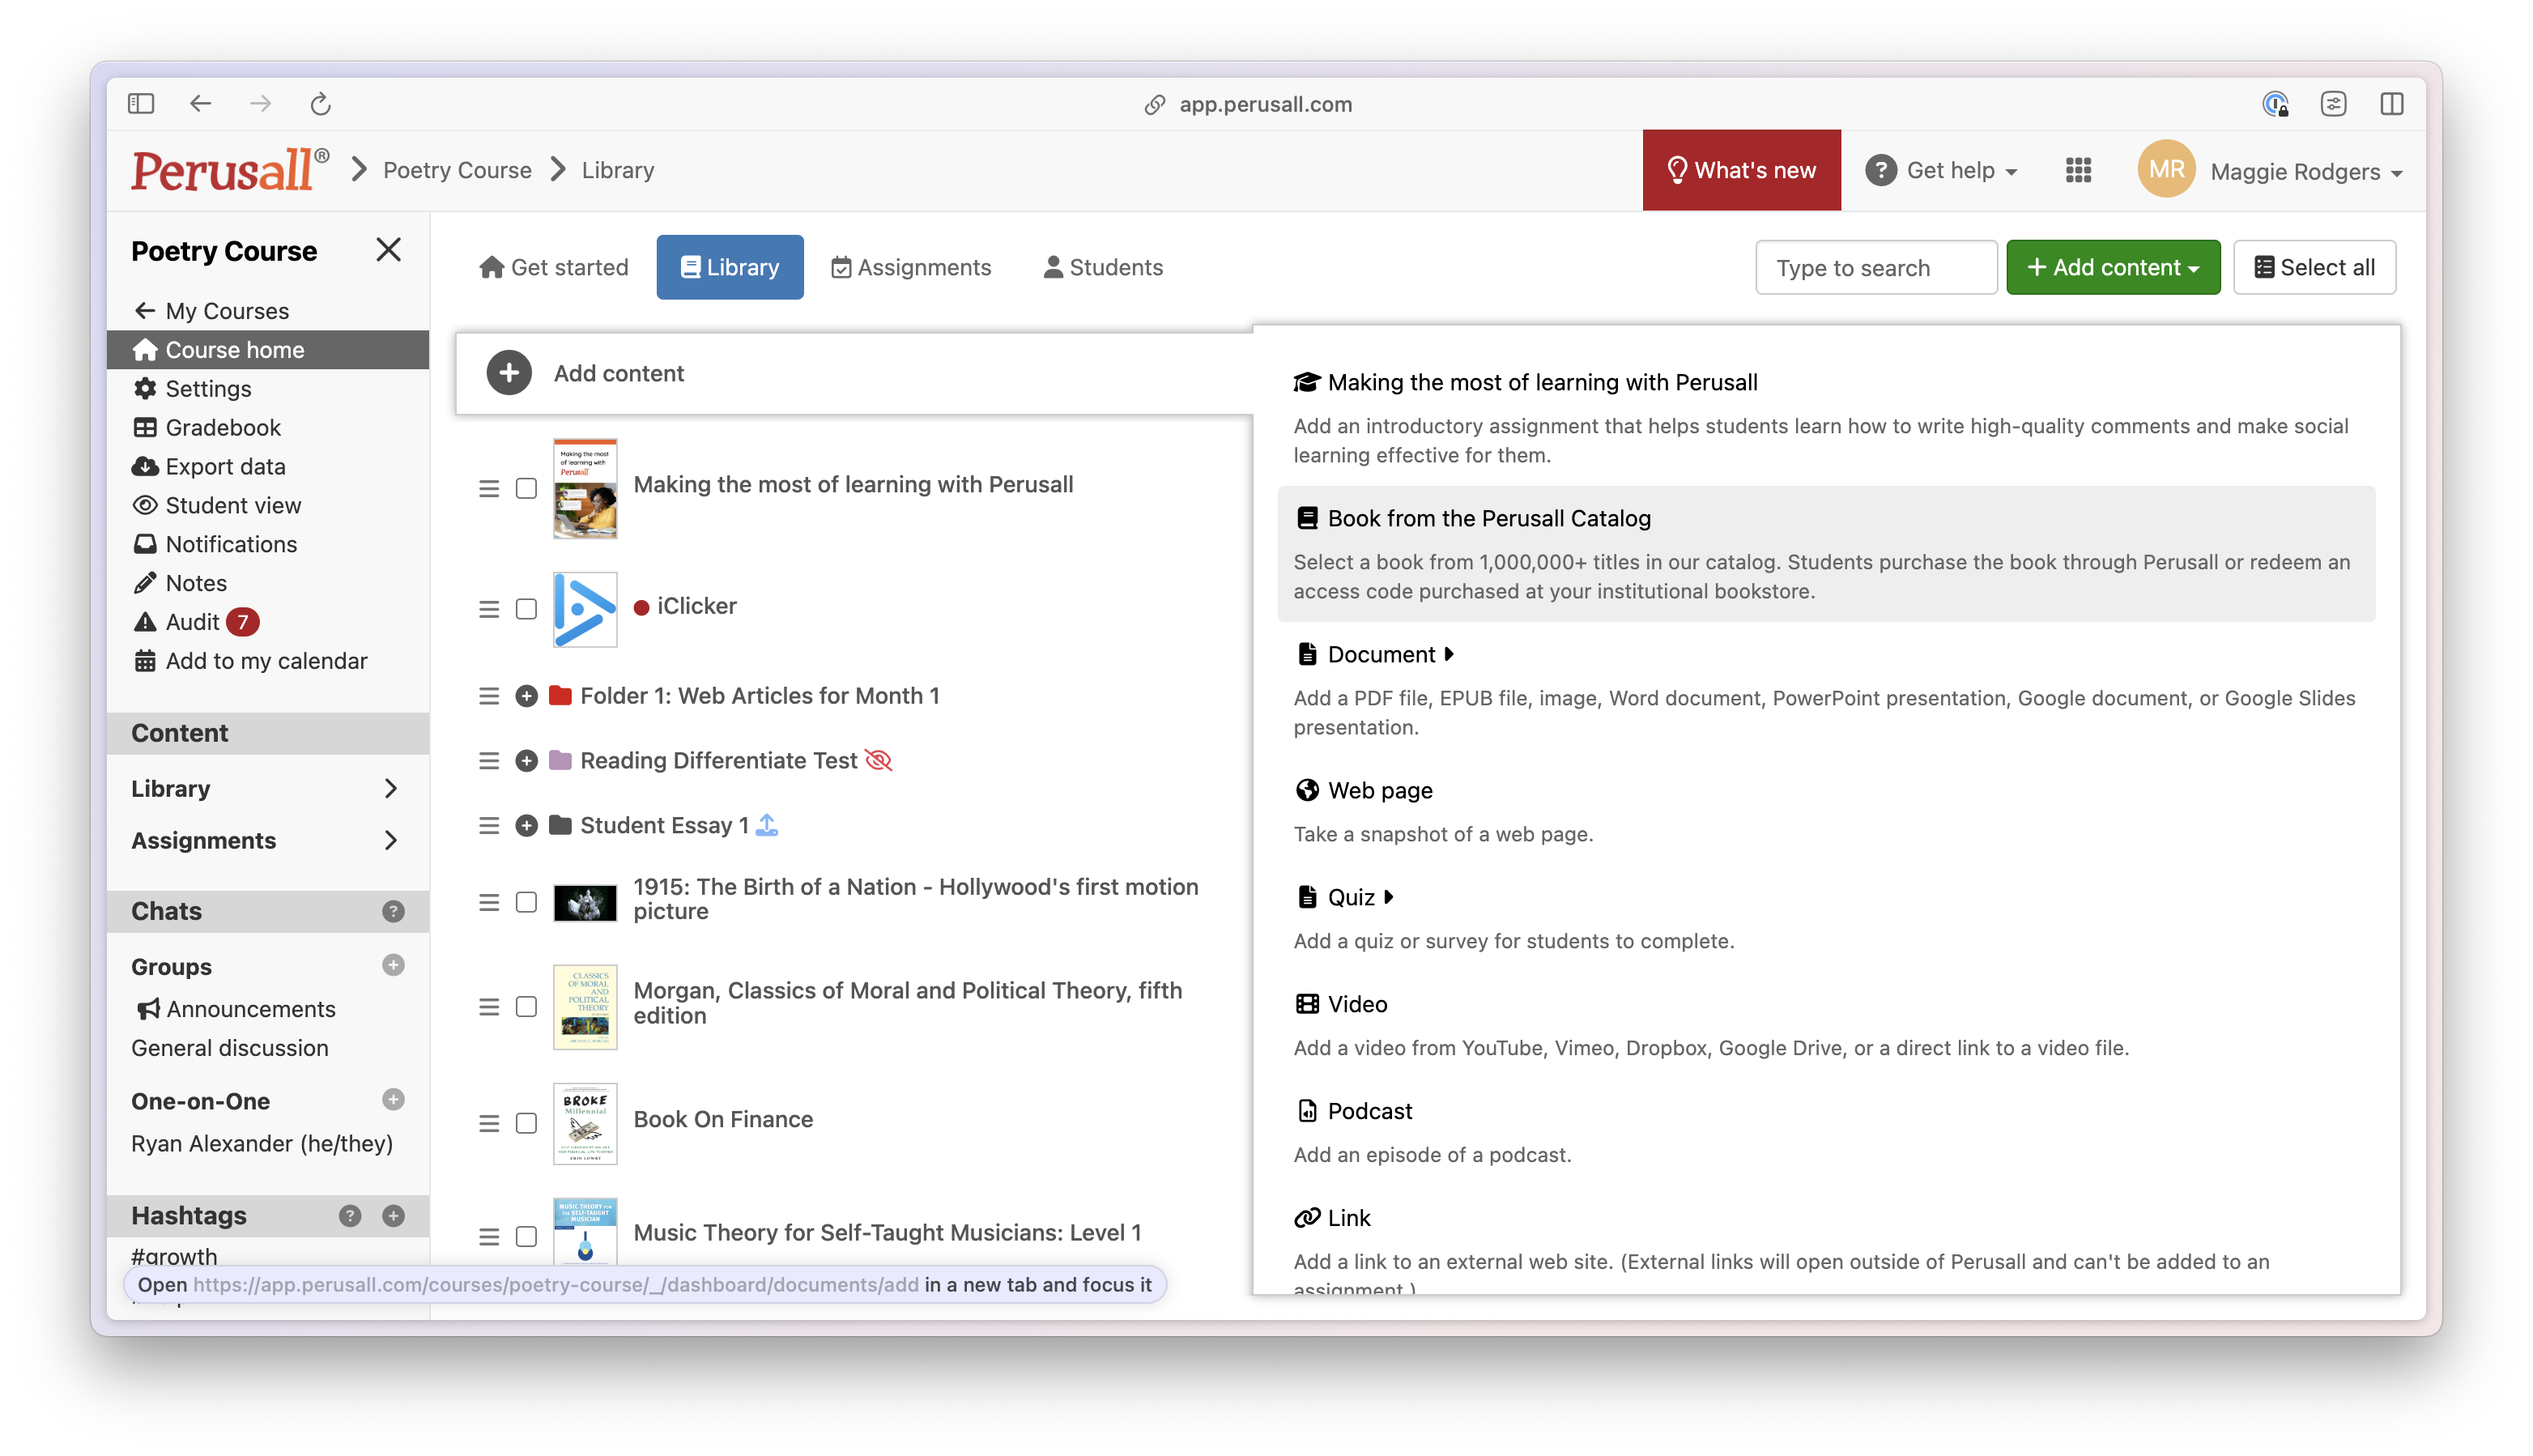Screen dimensions: 2533x1456
Task: Click the What's new button
Action: tap(1741, 170)
